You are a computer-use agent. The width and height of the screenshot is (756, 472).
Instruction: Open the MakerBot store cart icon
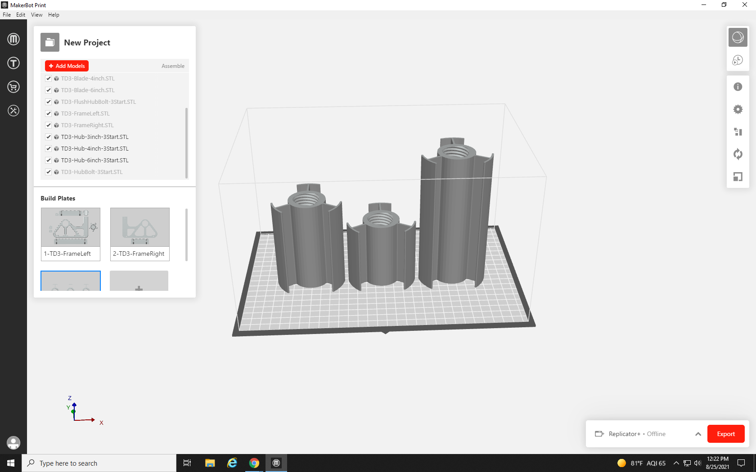(13, 87)
